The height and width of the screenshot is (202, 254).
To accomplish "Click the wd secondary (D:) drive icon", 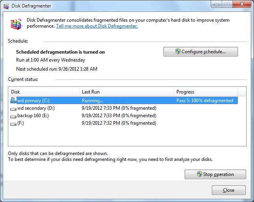I will tap(13, 109).
